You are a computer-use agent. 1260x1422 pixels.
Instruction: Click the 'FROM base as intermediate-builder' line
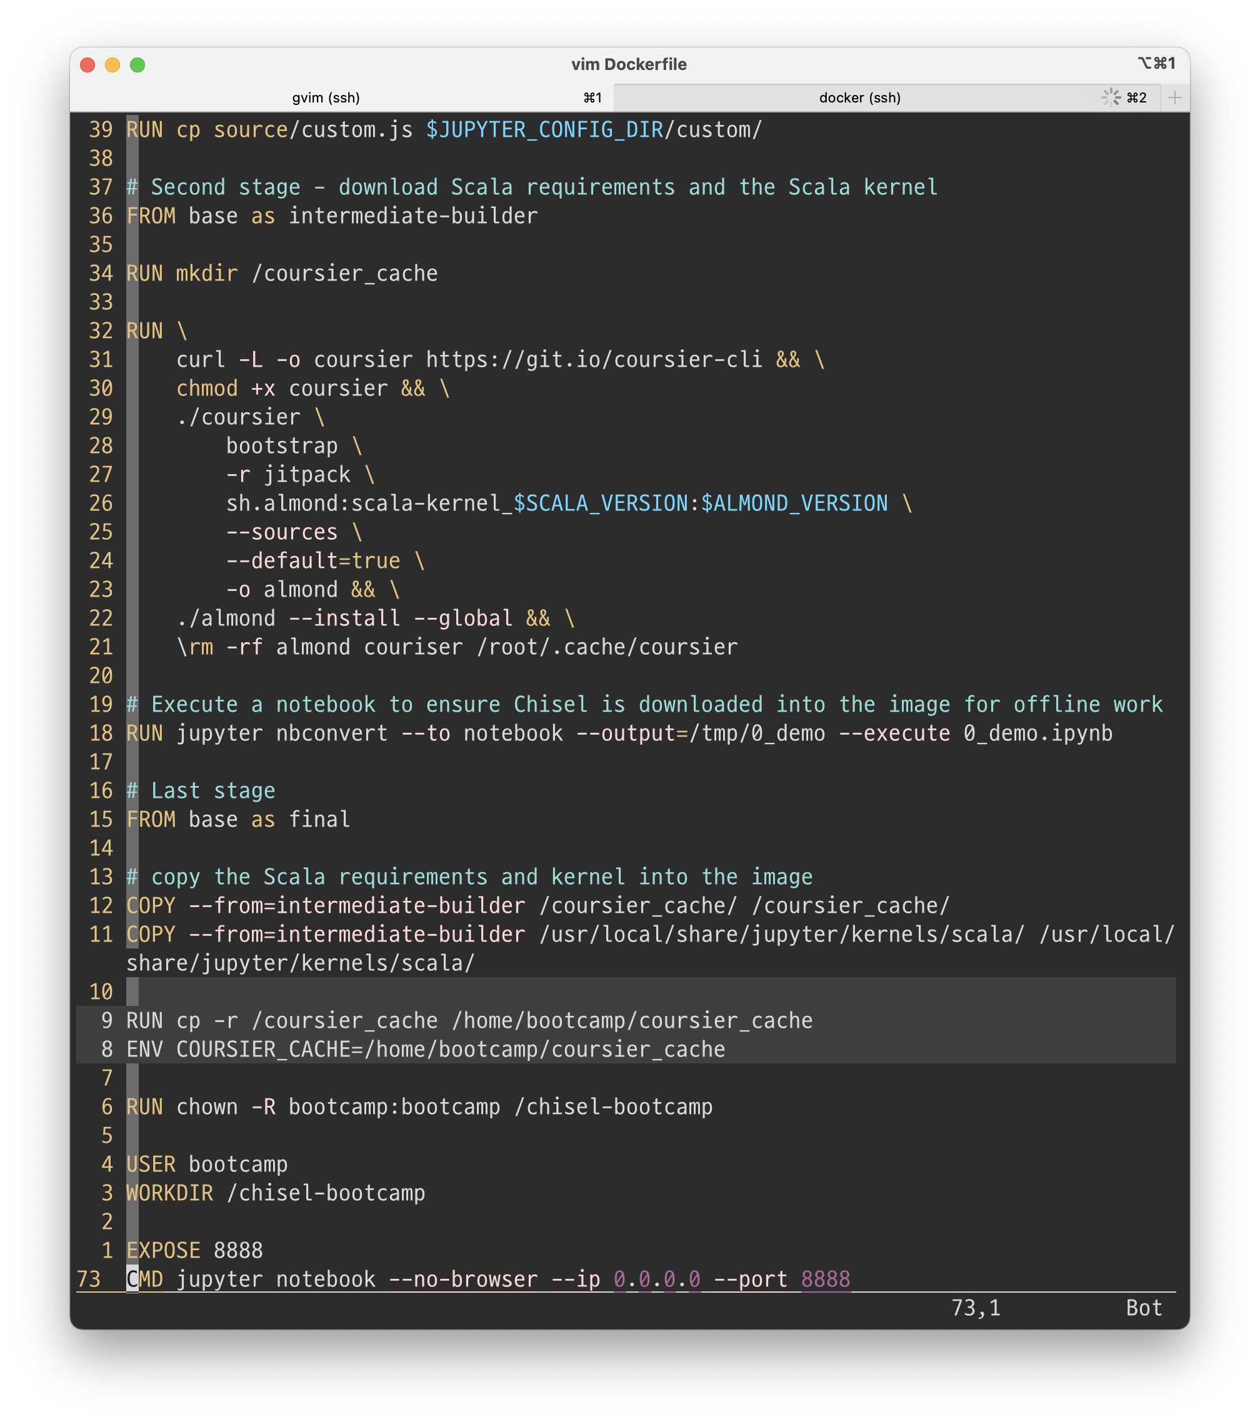(332, 216)
